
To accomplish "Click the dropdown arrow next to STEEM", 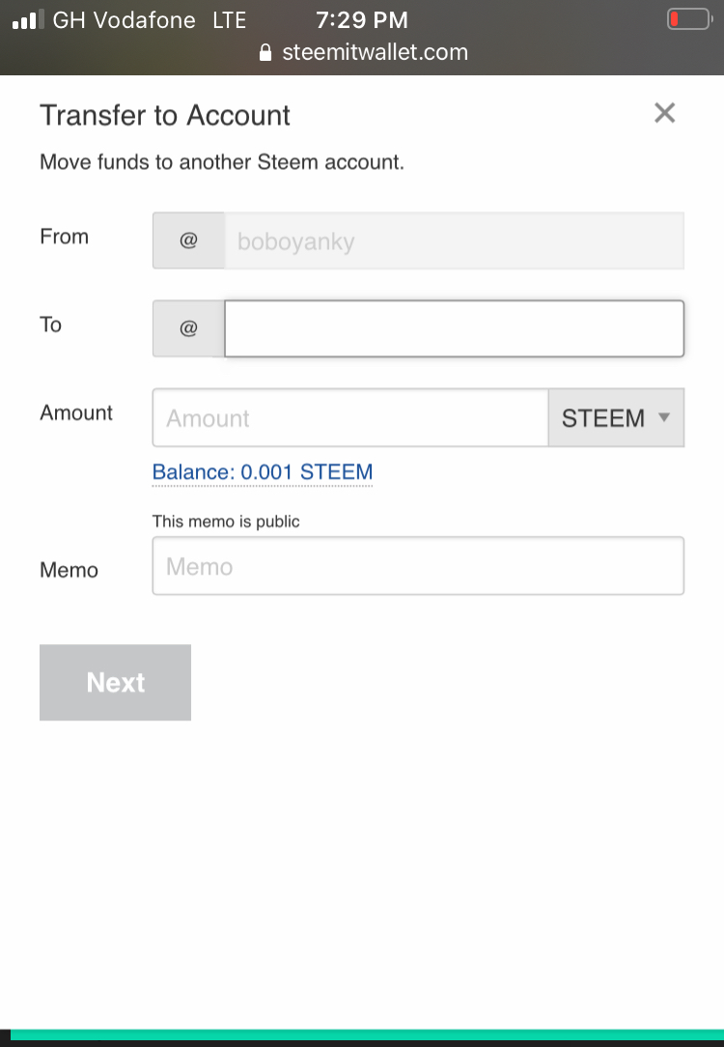I will pyautogui.click(x=663, y=417).
